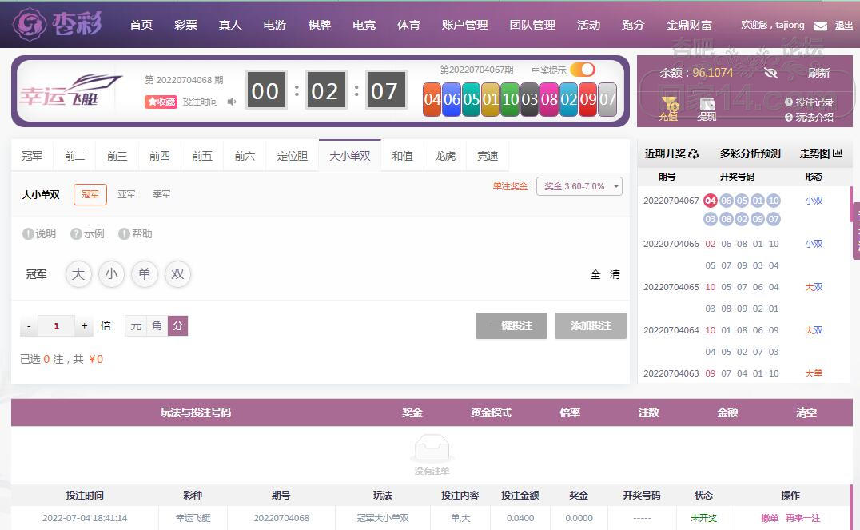Switch to the 竞速 tab
Viewport: 860px width, 530px height.
click(488, 156)
